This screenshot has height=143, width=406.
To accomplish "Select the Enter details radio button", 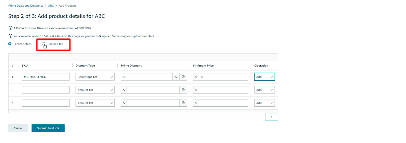I will pyautogui.click(x=10, y=44).
